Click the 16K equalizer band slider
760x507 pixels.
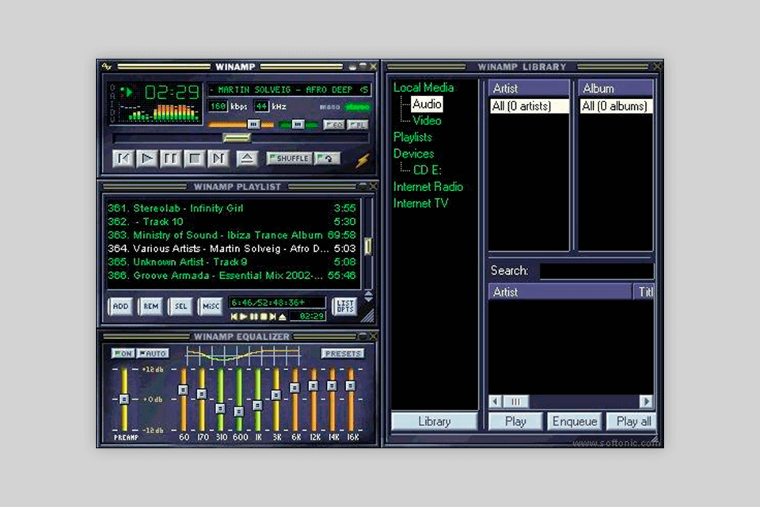(351, 386)
